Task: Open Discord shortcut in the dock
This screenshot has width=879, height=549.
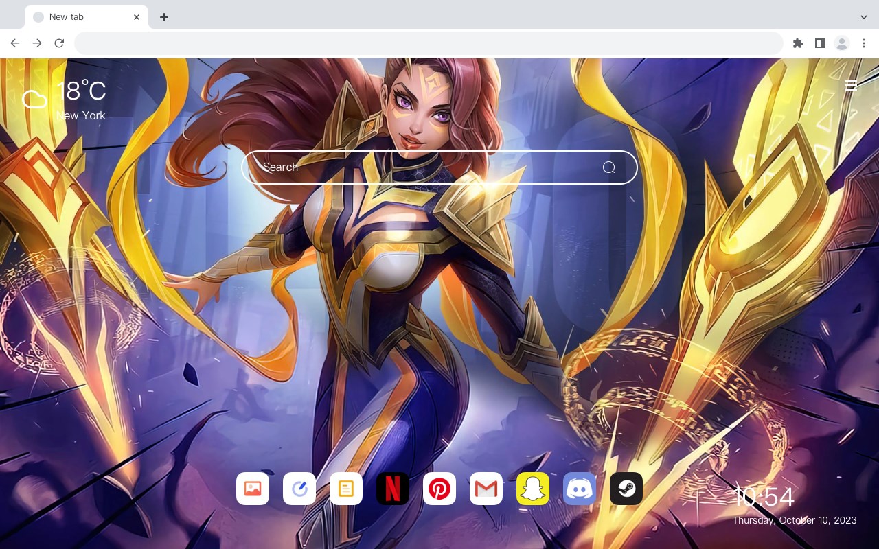Action: (580, 489)
